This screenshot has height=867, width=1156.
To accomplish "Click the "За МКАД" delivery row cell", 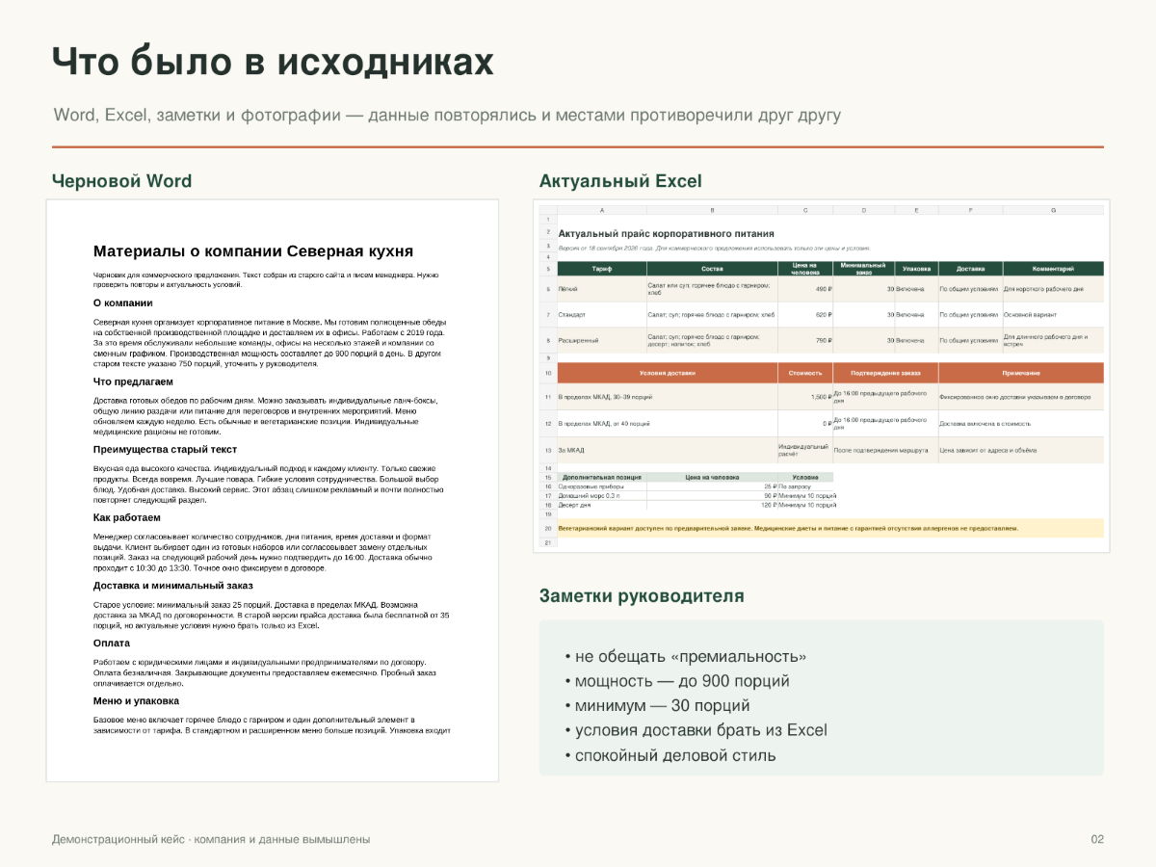I will tap(668, 450).
